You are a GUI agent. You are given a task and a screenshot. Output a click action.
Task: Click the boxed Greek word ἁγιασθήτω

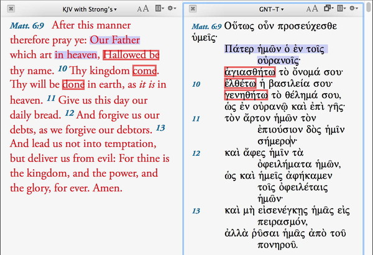coord(250,72)
